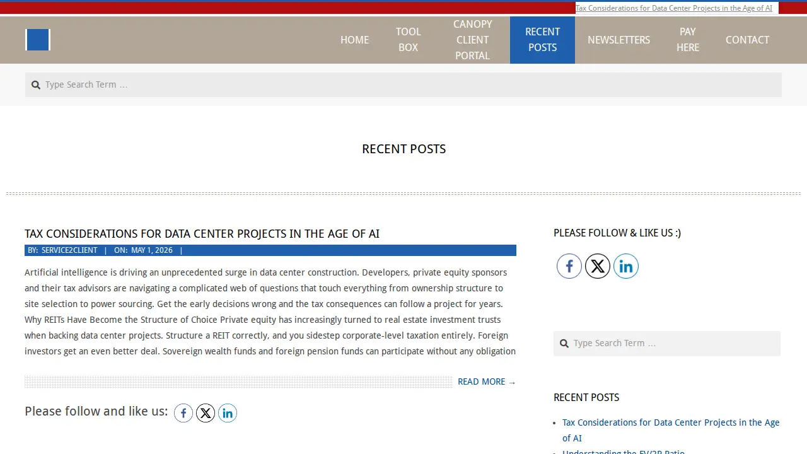Click the sidebar X (Twitter) follow icon
807x454 pixels.
pyautogui.click(x=598, y=266)
